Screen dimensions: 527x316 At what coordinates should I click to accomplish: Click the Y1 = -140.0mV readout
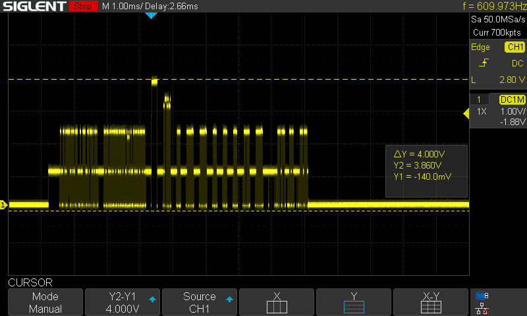click(x=422, y=176)
